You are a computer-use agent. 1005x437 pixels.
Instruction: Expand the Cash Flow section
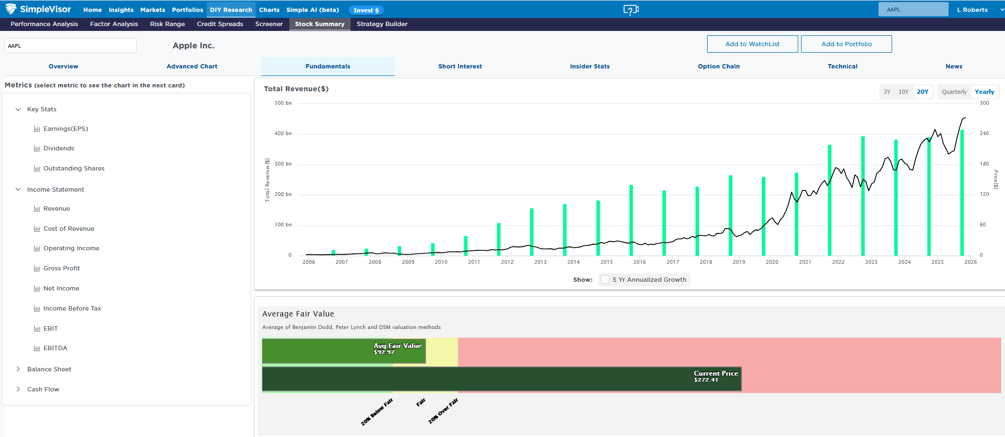18,389
